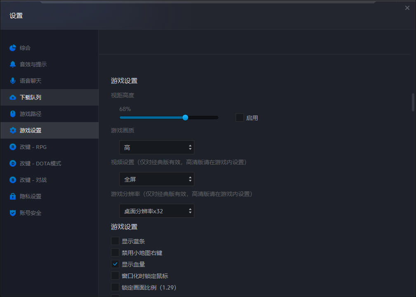This screenshot has width=416, height=297.
Task: Click the mouse icon next to 游戏路径
Action: pyautogui.click(x=13, y=114)
